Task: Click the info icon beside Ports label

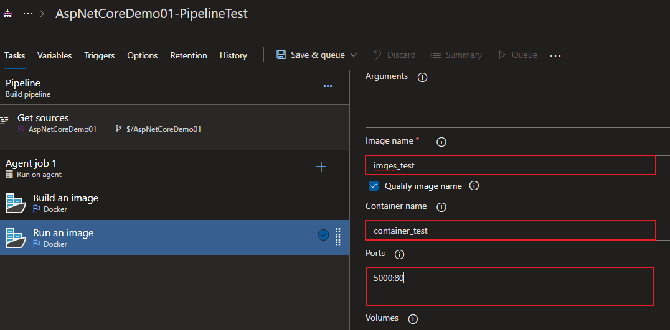Action: pyautogui.click(x=400, y=254)
